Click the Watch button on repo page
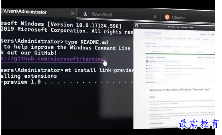 pyautogui.click(x=203, y=34)
